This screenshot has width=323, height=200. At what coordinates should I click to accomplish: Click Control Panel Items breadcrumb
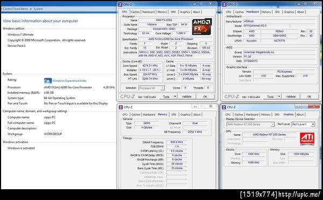click(x=16, y=9)
